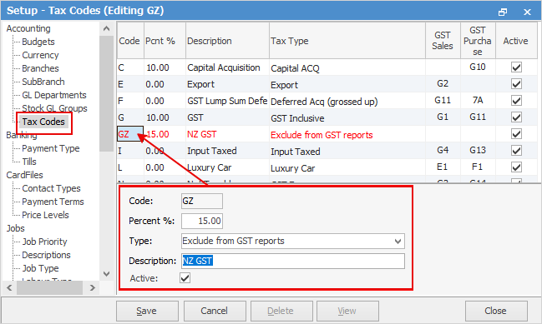
Task: Select the Capital ACQ tax type cell
Action: 347,68
